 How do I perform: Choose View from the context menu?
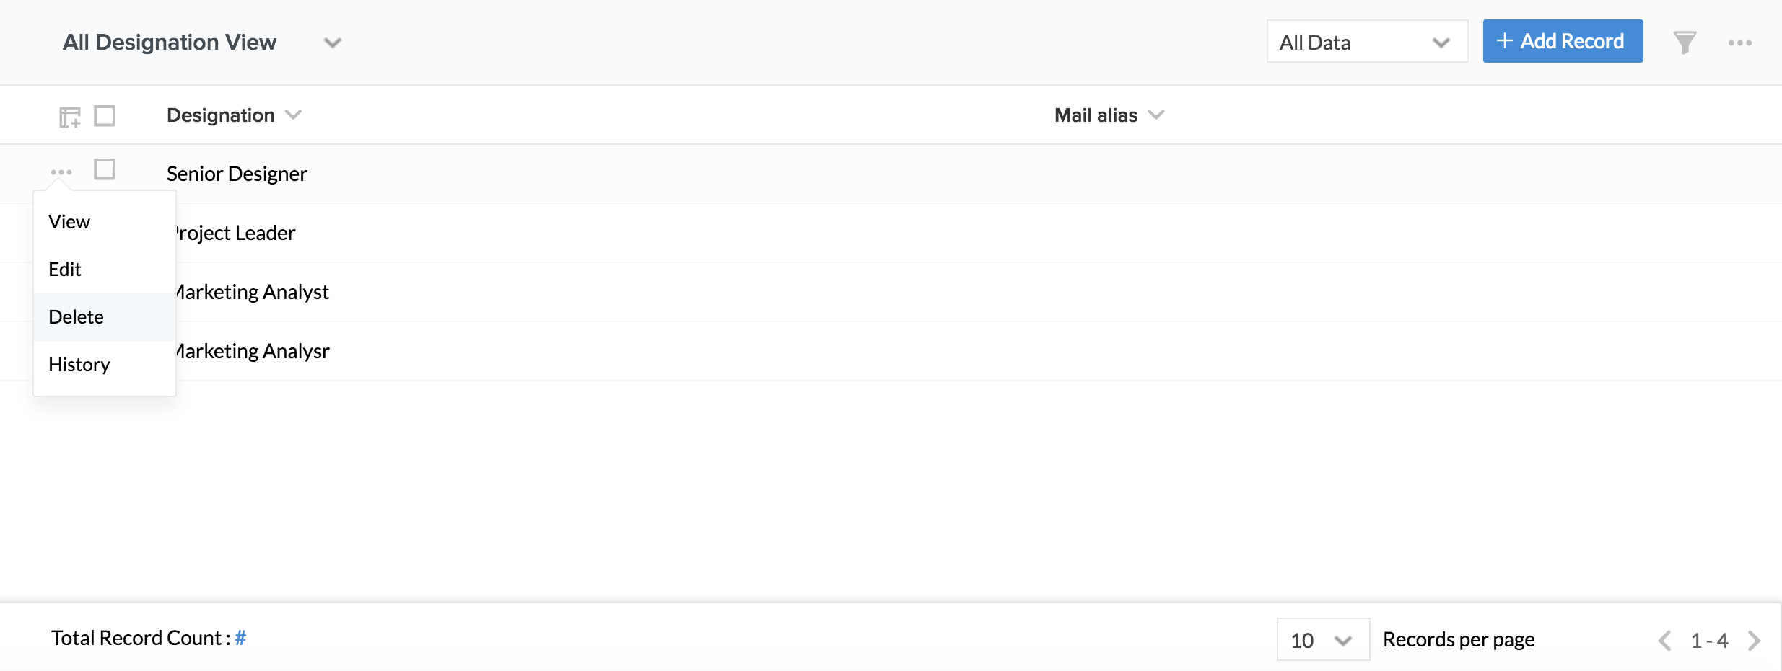point(69,222)
